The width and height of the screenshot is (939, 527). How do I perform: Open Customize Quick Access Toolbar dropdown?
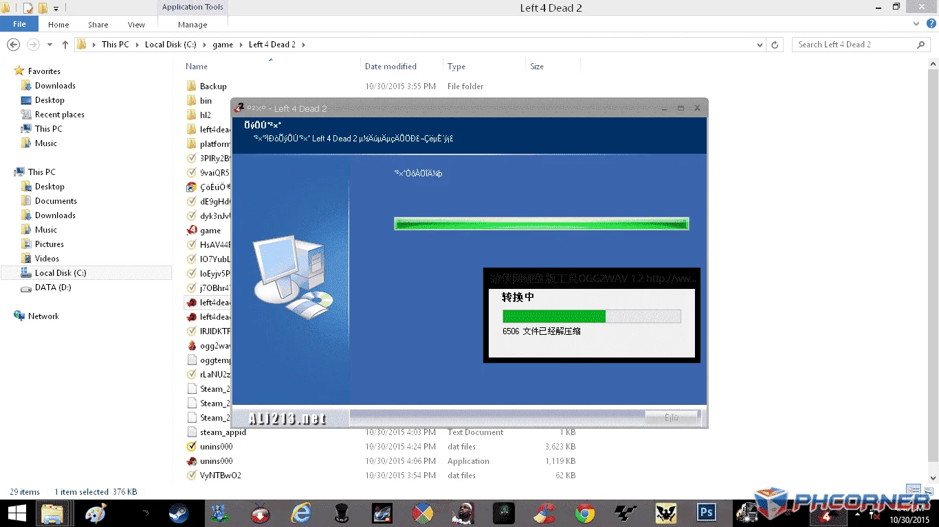pos(56,9)
